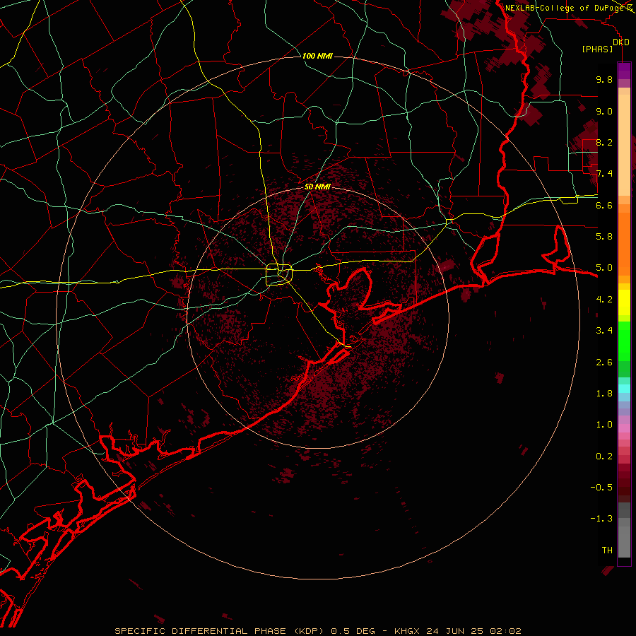Click the 50 NMI range ring label

317,187
